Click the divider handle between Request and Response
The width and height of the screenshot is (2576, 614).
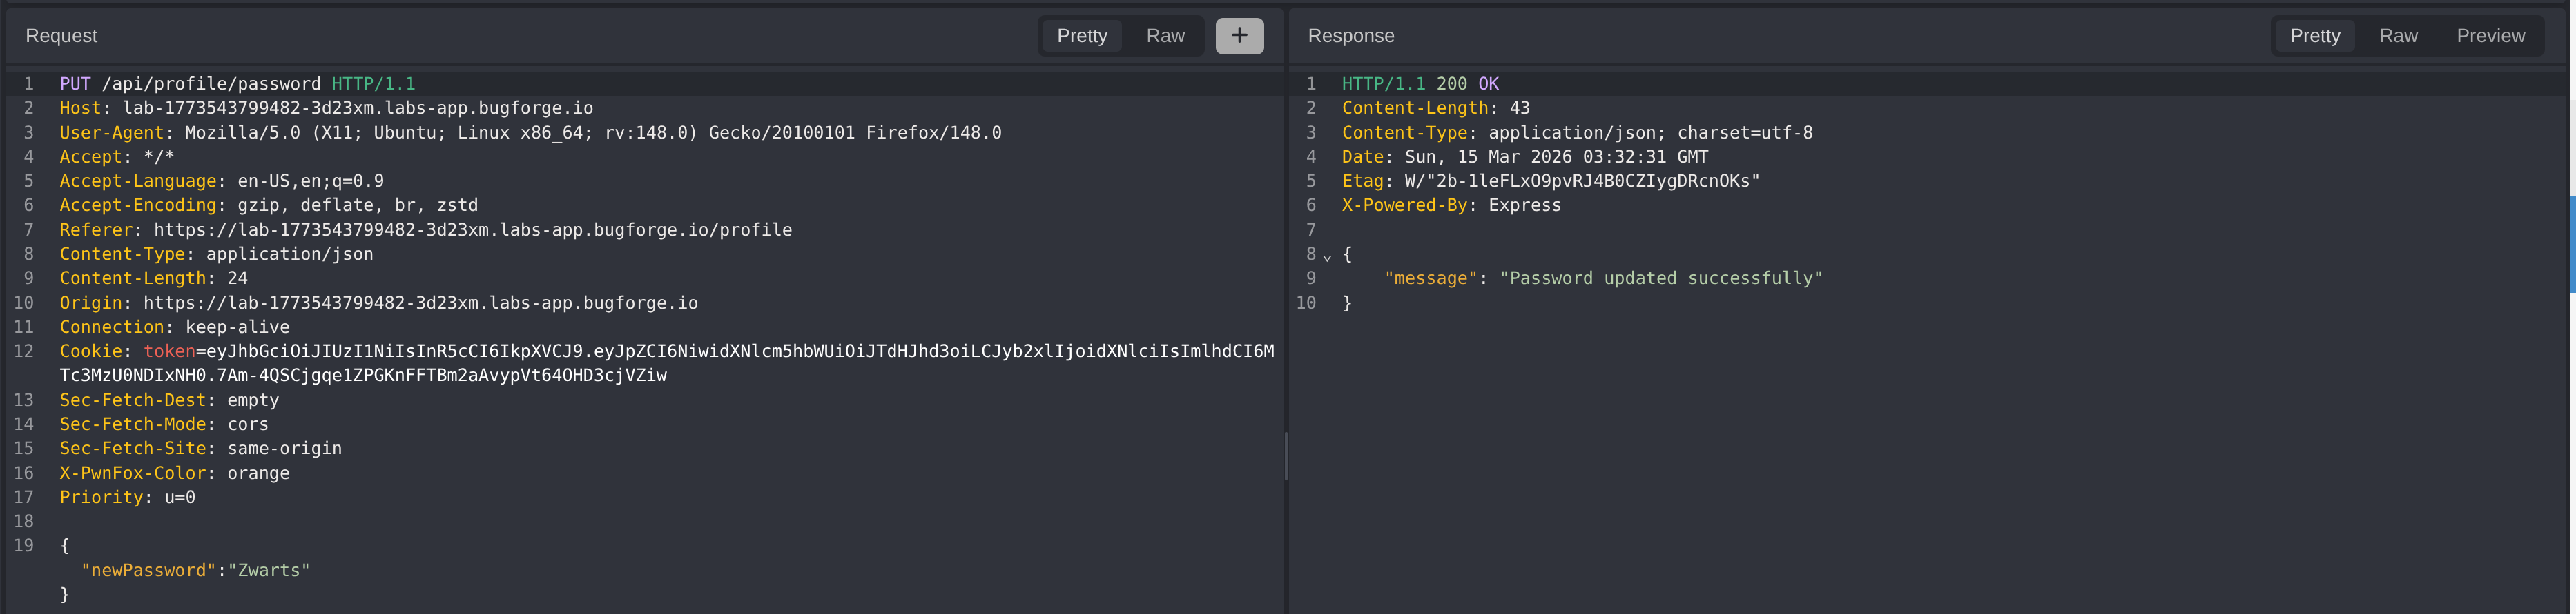point(1285,456)
